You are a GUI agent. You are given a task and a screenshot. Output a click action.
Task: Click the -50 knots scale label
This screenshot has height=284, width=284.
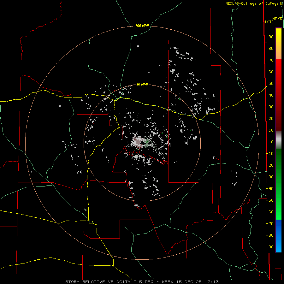270,200
